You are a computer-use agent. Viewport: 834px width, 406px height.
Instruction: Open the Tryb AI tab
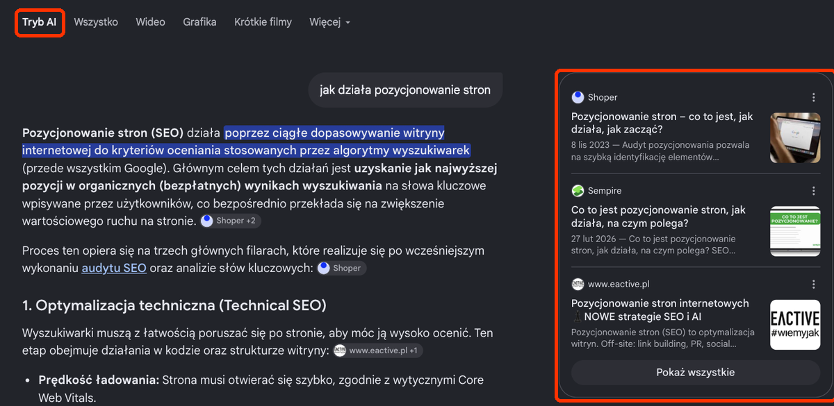tap(39, 22)
